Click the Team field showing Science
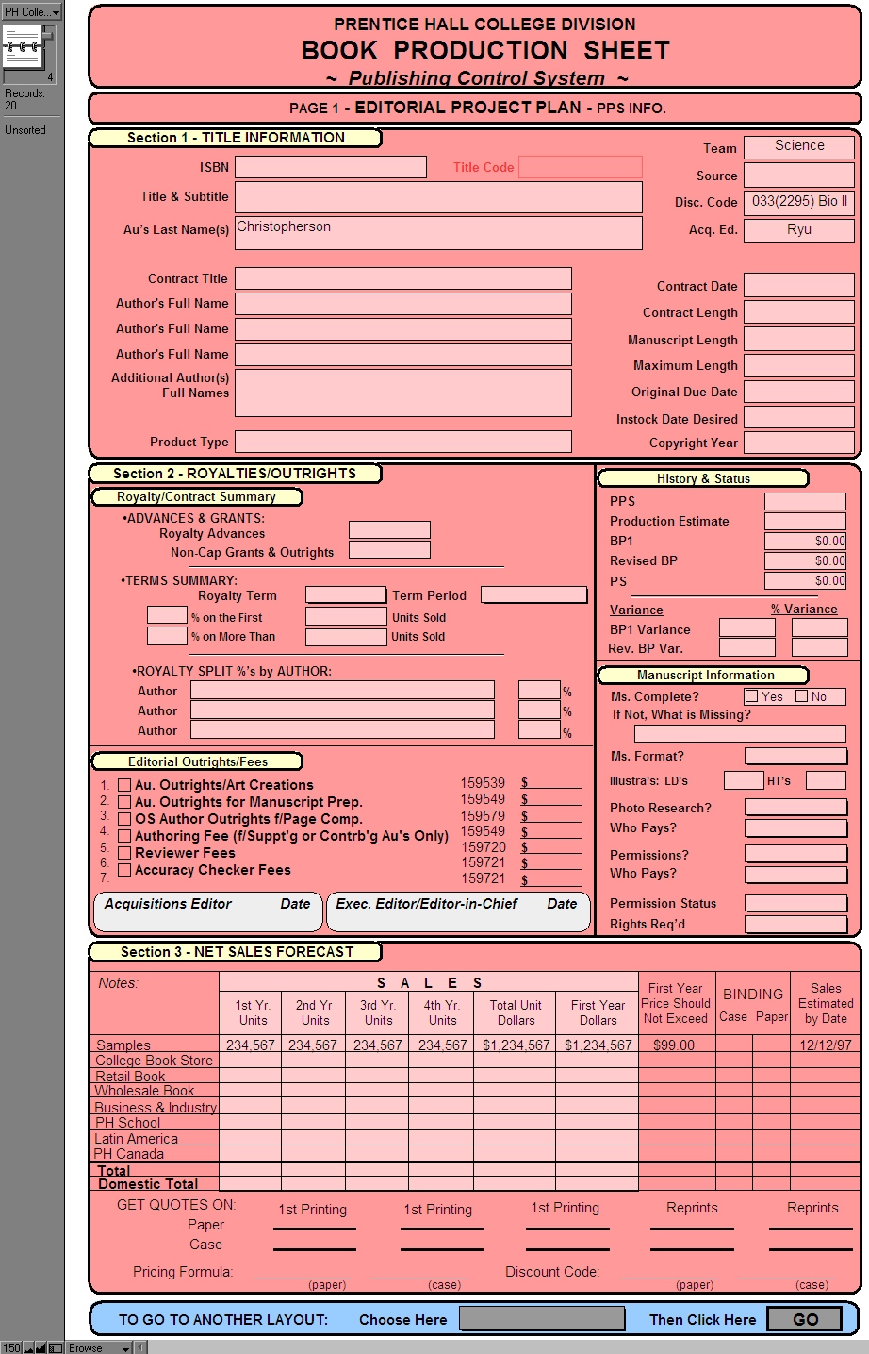The image size is (869, 1354). tap(799, 147)
